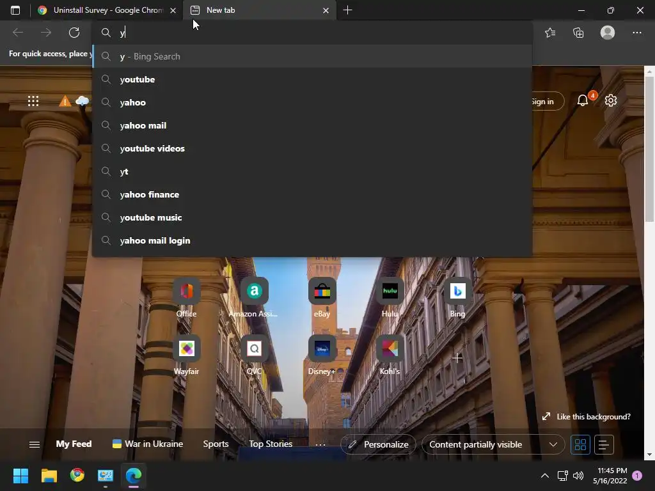Close the New tab tab
This screenshot has height=491, width=655.
pos(326,10)
